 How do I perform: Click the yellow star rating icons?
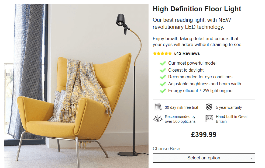point(162,54)
